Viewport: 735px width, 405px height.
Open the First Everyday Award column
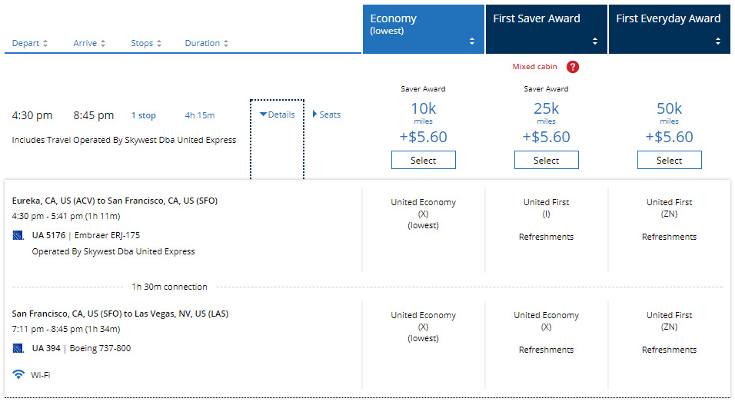pos(669,28)
